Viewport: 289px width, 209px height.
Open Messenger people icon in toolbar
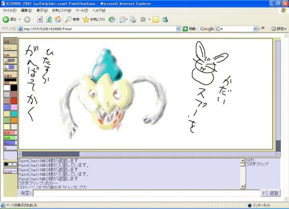pyautogui.click(x=165, y=19)
